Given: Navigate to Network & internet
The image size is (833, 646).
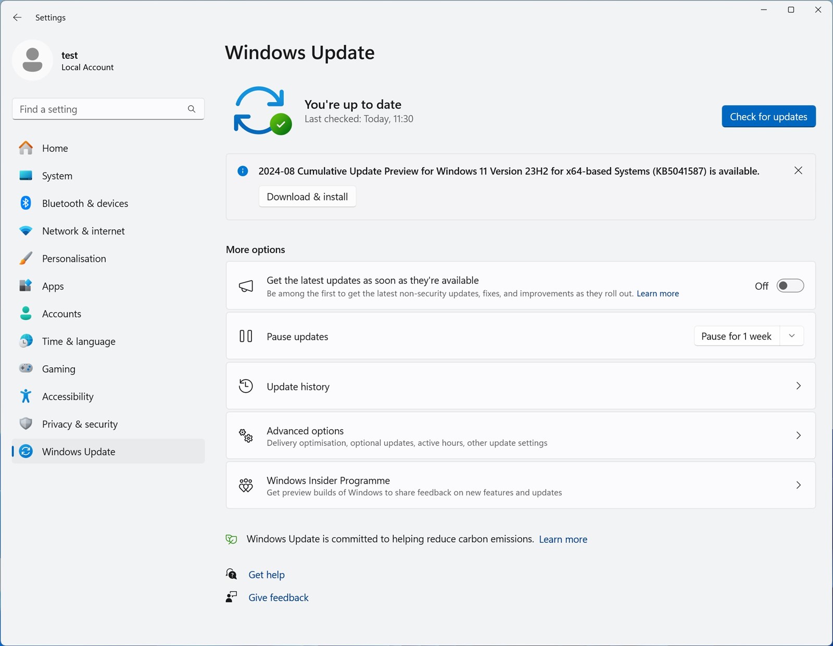Looking at the screenshot, I should coord(108,231).
